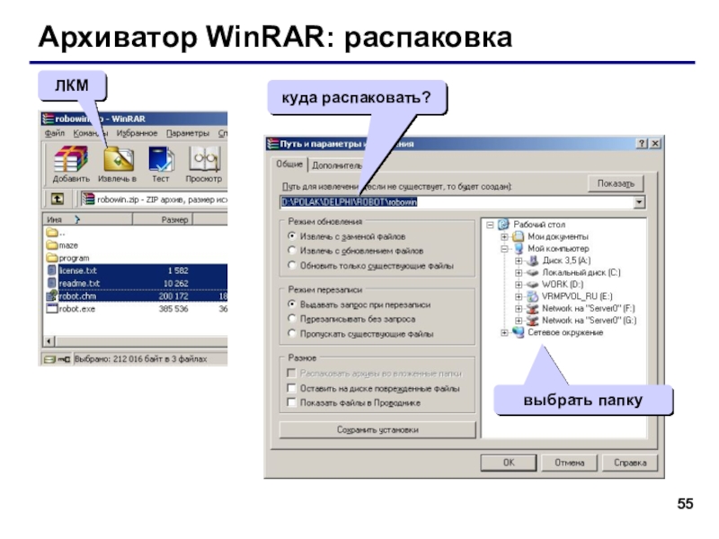Toggle Распаковать архивы во вложенные папки checkbox
719x539 pixels.
click(x=291, y=373)
